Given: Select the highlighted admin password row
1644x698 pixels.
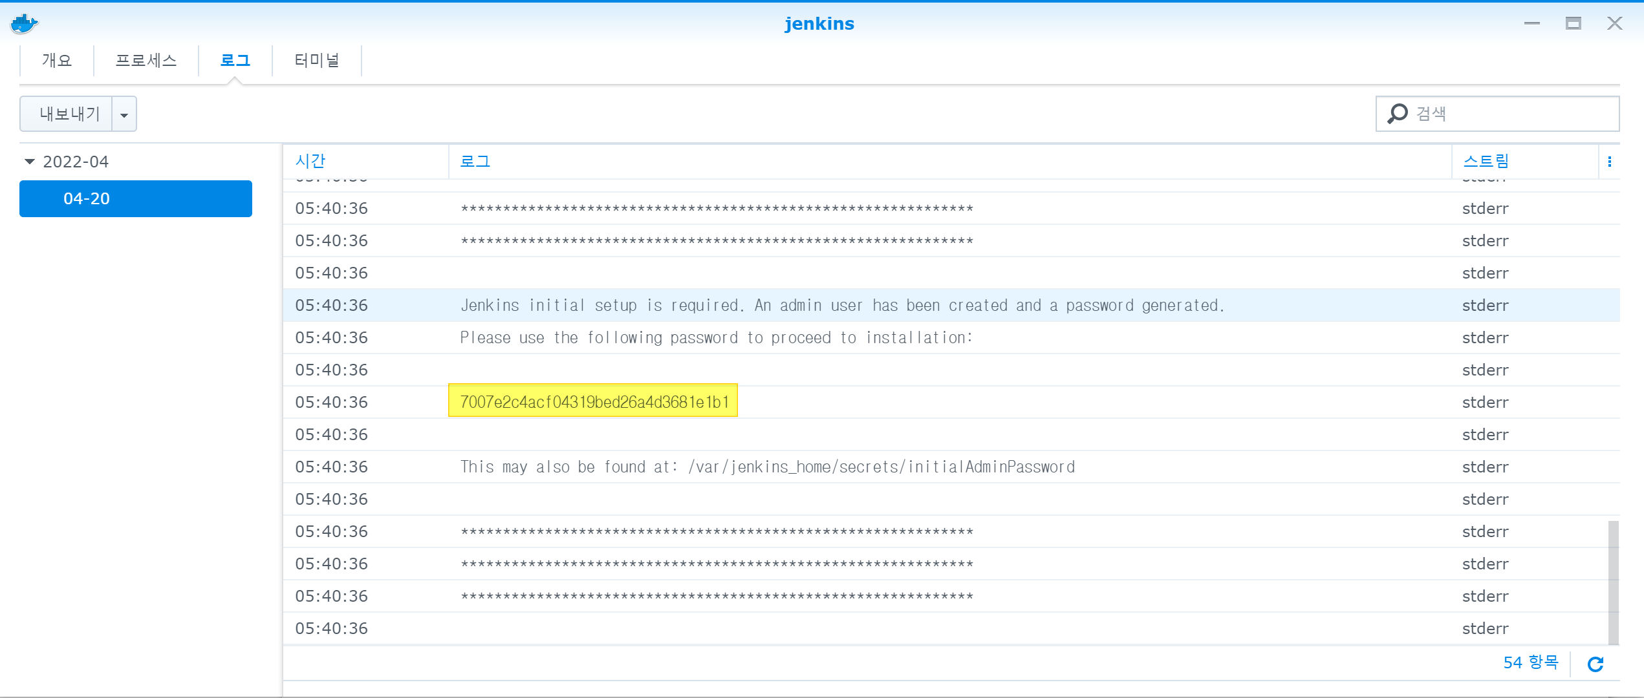Looking at the screenshot, I should (x=594, y=402).
